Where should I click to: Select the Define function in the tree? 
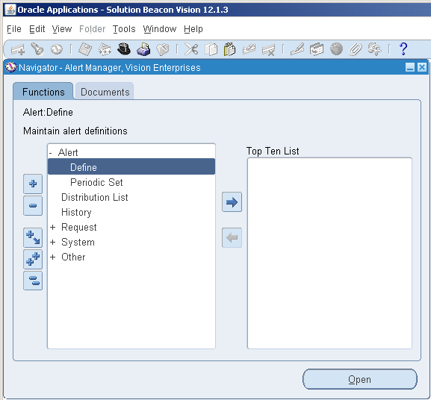(x=131, y=166)
